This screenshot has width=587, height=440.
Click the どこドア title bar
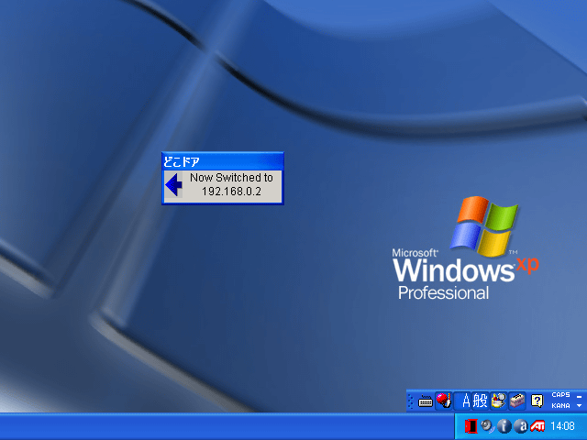223,161
